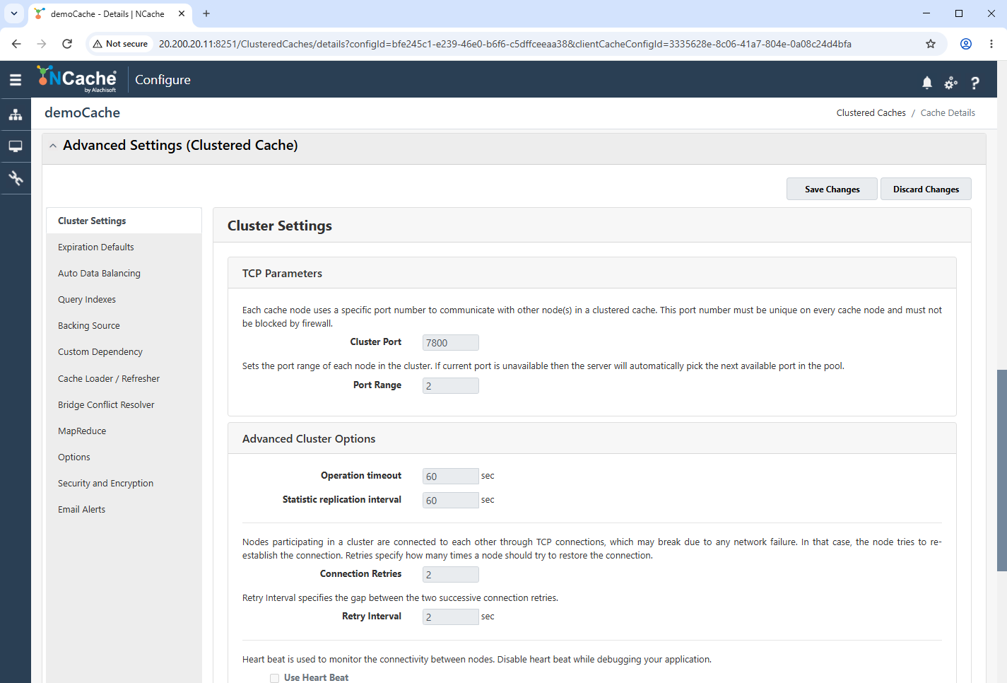Open the hamburger navigation menu

pos(16,80)
